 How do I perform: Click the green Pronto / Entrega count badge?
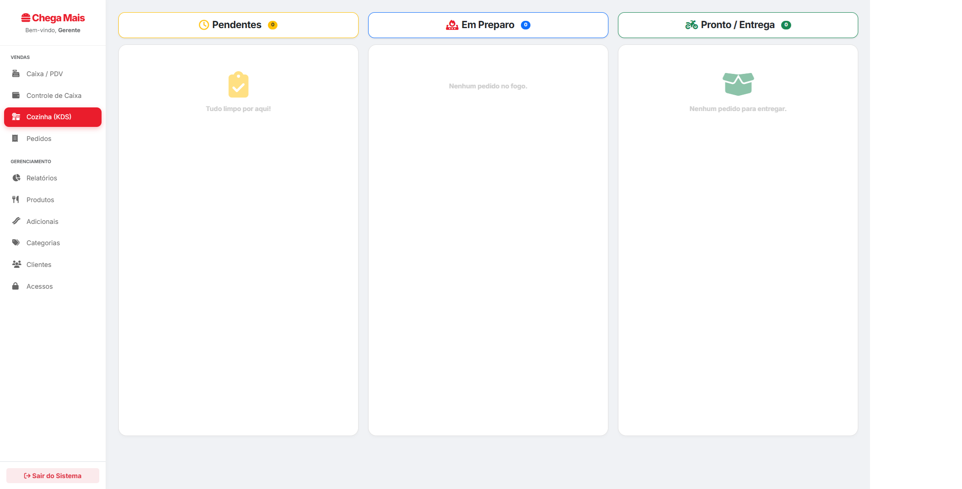(786, 25)
